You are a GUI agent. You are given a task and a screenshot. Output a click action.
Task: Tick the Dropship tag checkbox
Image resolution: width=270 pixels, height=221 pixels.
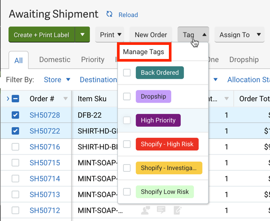pos(127,96)
